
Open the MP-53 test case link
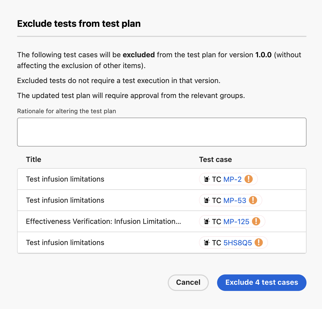point(235,200)
